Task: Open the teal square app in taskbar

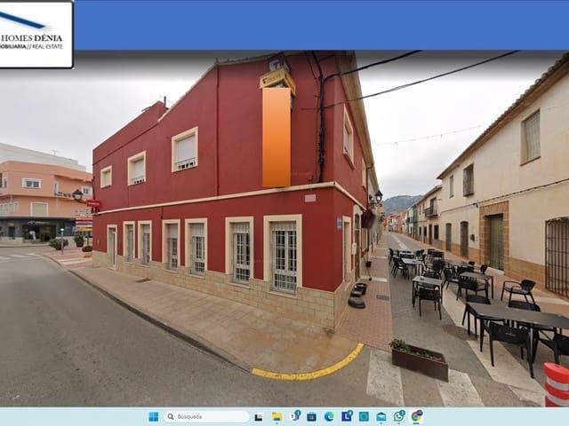Action: point(364,416)
